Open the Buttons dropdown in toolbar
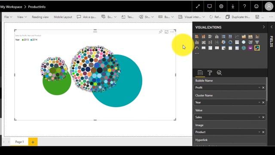 click(x=166, y=17)
